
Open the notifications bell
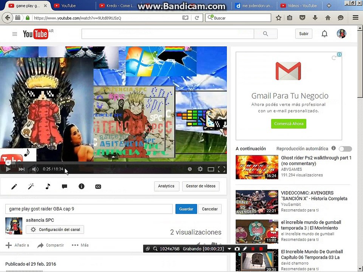(x=324, y=34)
